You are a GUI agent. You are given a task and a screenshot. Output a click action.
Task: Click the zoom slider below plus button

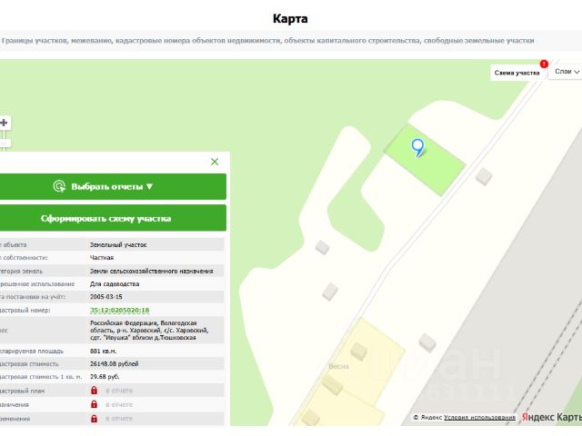5,144
